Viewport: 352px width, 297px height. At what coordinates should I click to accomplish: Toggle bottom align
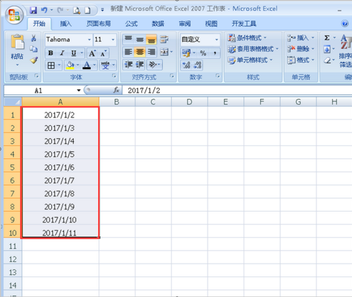coord(151,39)
